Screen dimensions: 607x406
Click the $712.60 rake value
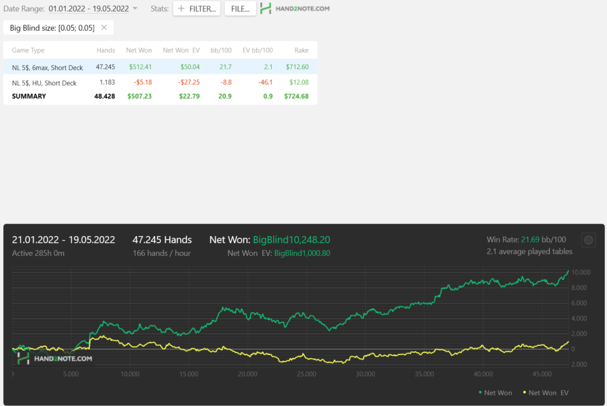[x=297, y=67]
